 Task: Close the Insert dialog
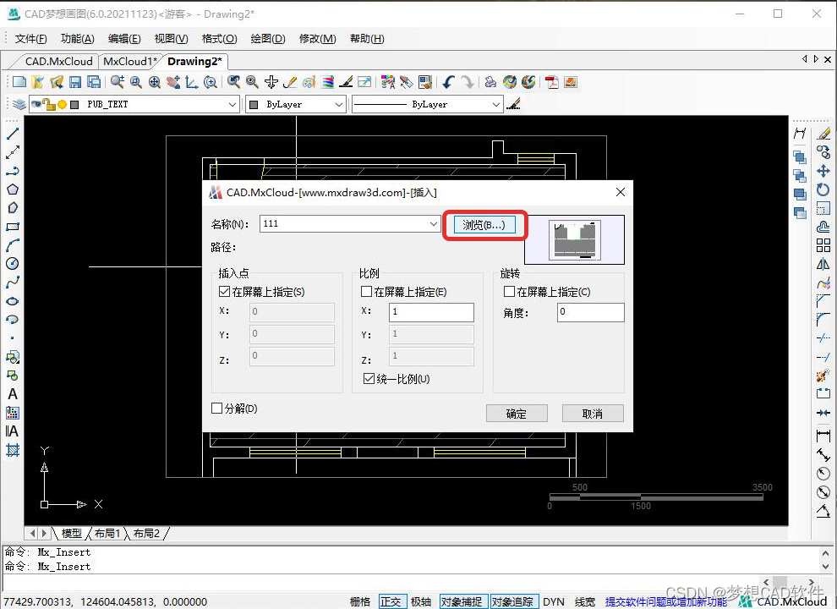[x=621, y=192]
